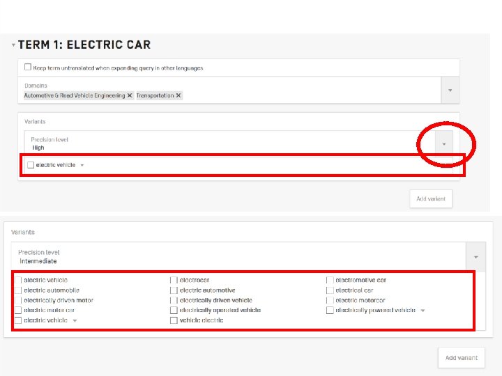Check the vehicle electric option
The height and width of the screenshot is (376, 502).
click(x=174, y=320)
